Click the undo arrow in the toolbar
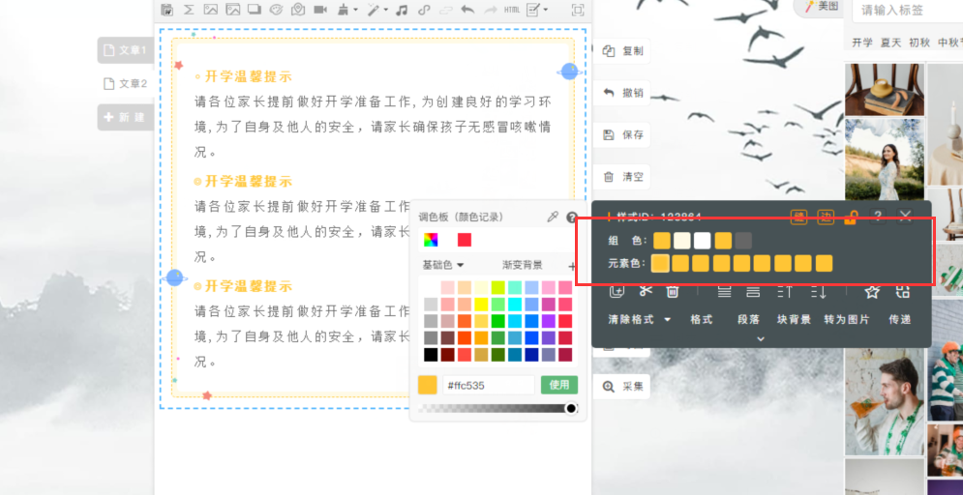963x495 pixels. click(467, 10)
